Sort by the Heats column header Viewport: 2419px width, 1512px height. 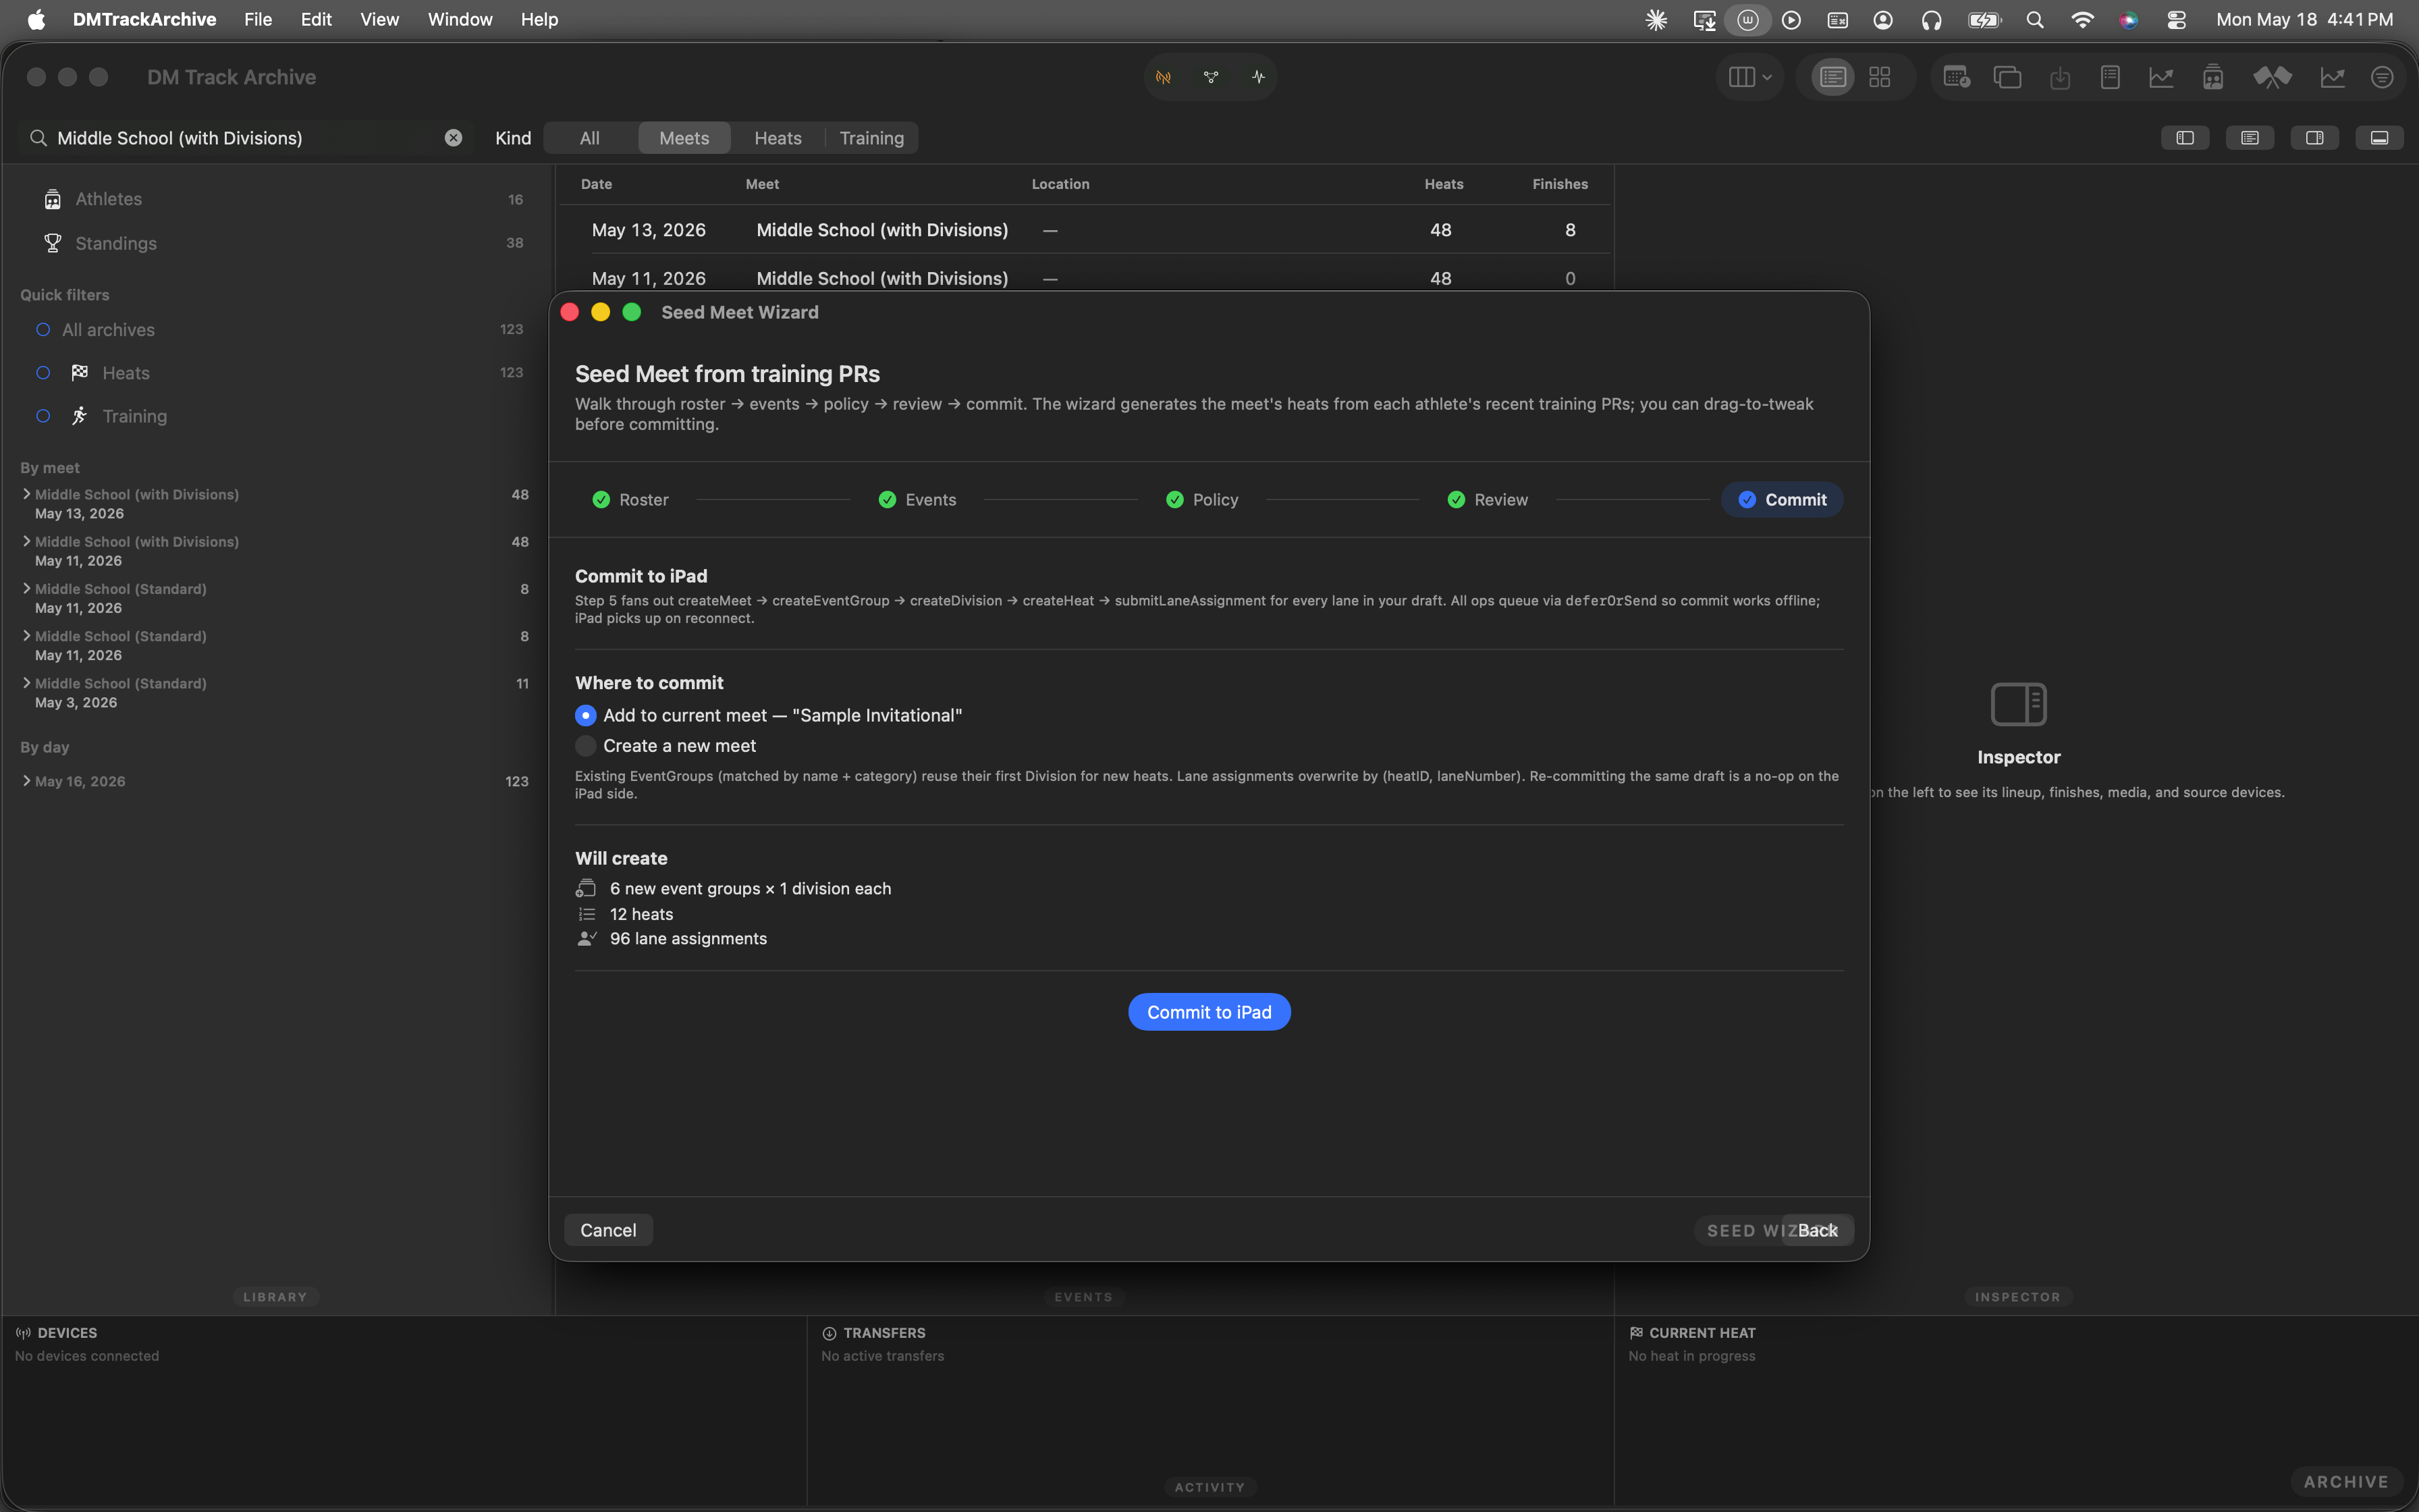1444,184
